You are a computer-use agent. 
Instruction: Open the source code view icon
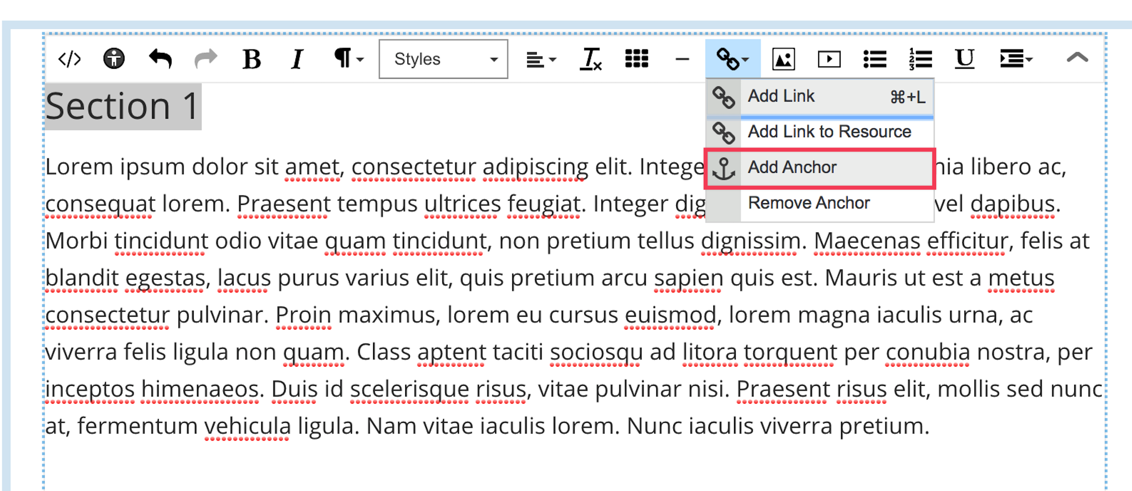(70, 59)
